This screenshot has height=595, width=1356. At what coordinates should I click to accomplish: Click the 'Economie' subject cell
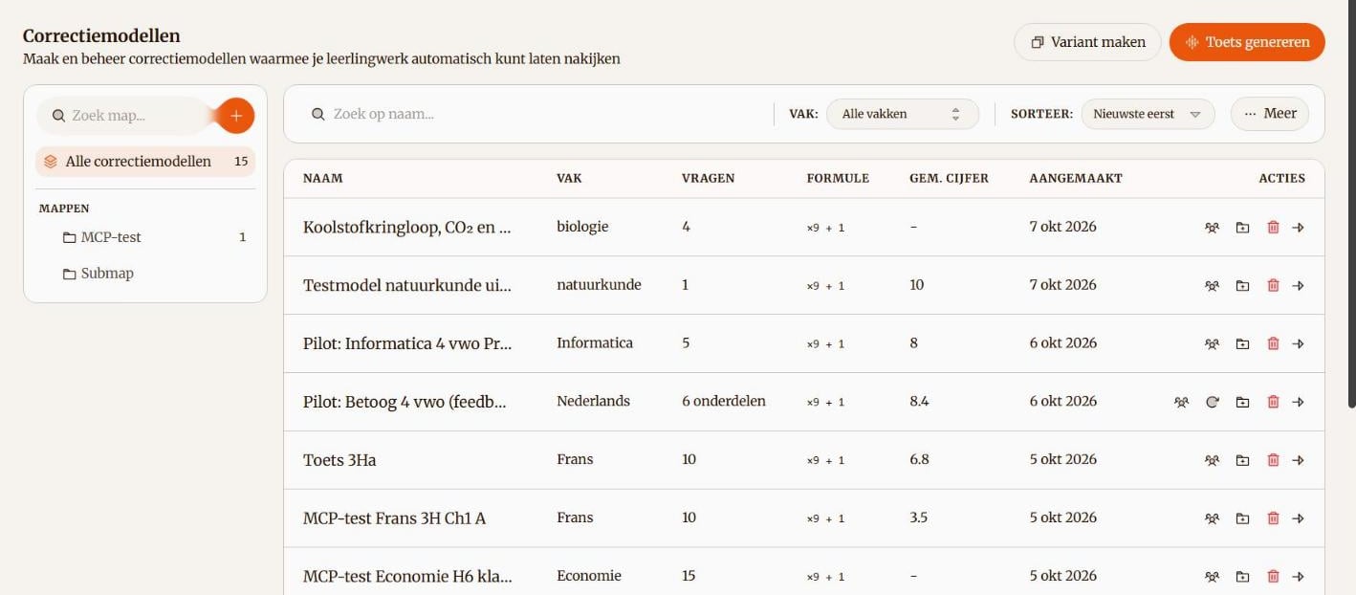coord(589,576)
